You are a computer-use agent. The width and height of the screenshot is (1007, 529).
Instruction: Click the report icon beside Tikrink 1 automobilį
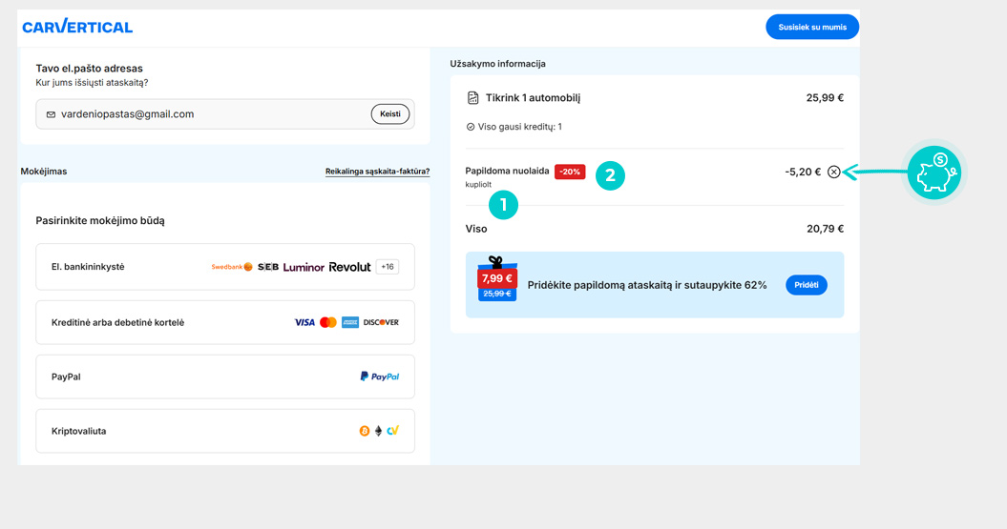[x=472, y=98]
